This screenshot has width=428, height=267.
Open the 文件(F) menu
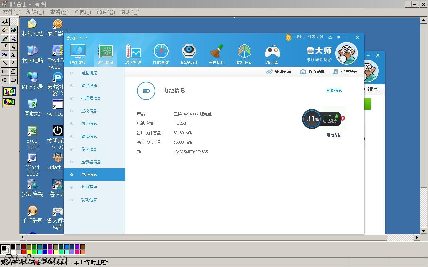pyautogui.click(x=12, y=12)
